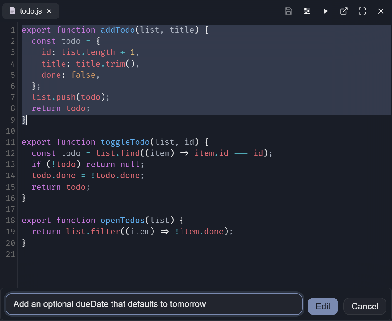Click 'const todo = {' on line 2
Image resolution: width=392 pixels, height=321 pixels.
tap(66, 41)
